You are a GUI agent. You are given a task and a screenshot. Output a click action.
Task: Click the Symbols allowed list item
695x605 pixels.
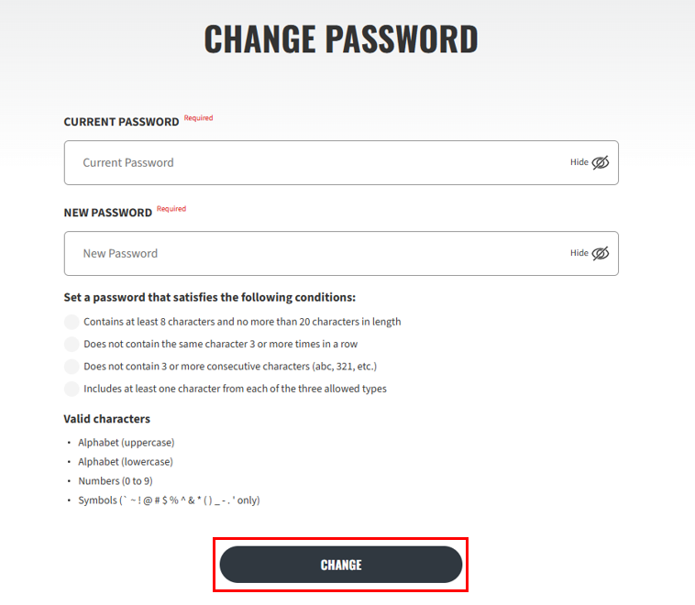(x=169, y=500)
